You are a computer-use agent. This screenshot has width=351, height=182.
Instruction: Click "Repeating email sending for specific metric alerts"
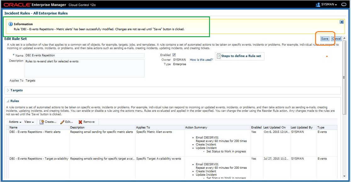tap(101, 132)
